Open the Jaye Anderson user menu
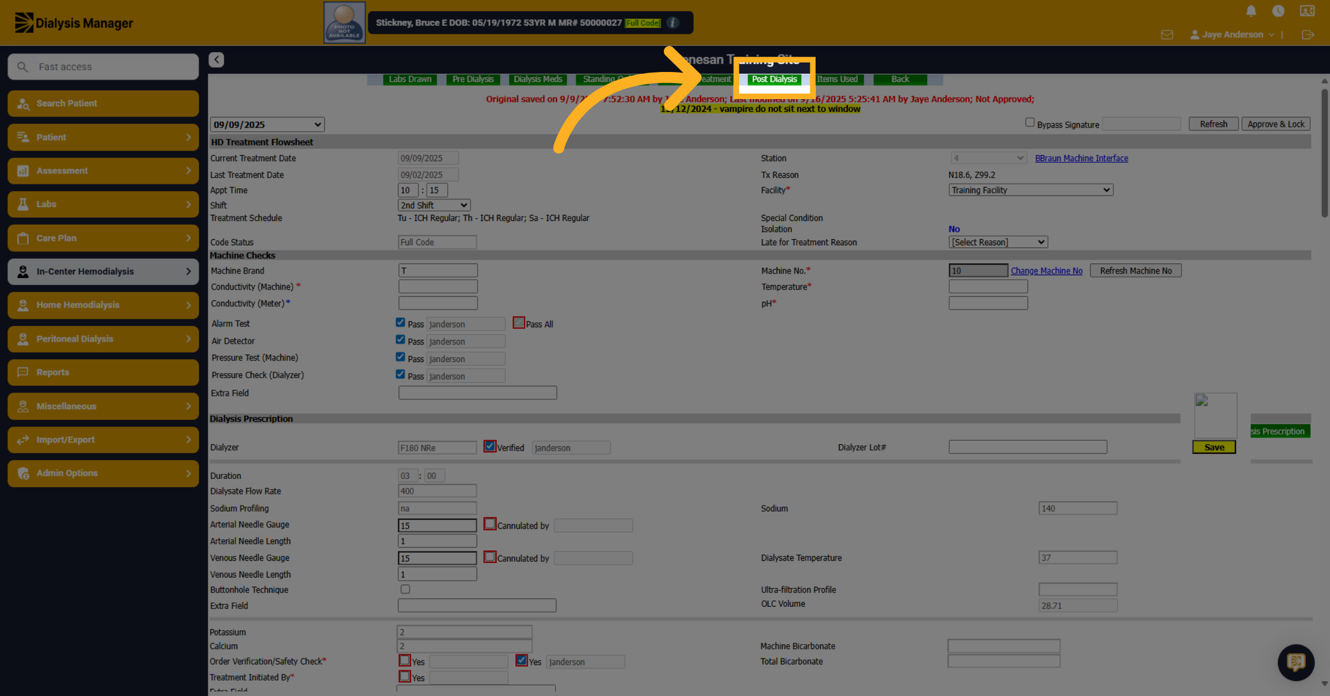Viewport: 1330px width, 696px height. point(1232,34)
